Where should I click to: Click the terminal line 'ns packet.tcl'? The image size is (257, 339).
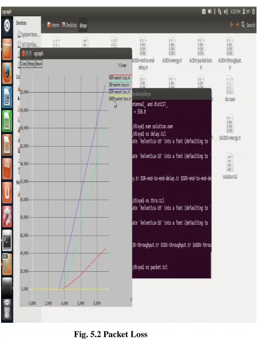(150, 267)
